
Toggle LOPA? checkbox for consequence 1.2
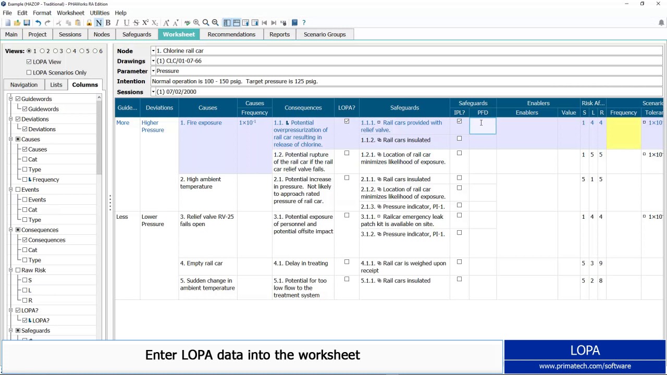347,153
